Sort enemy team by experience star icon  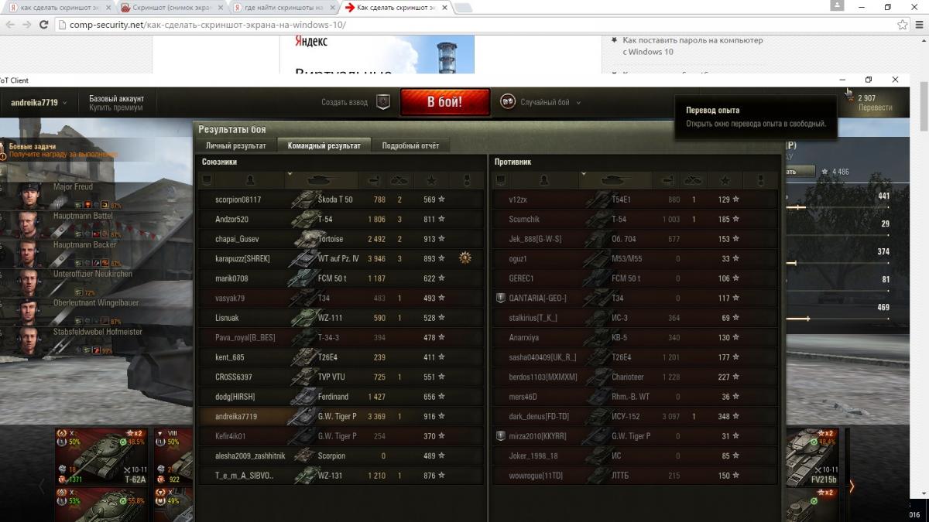tap(725, 180)
